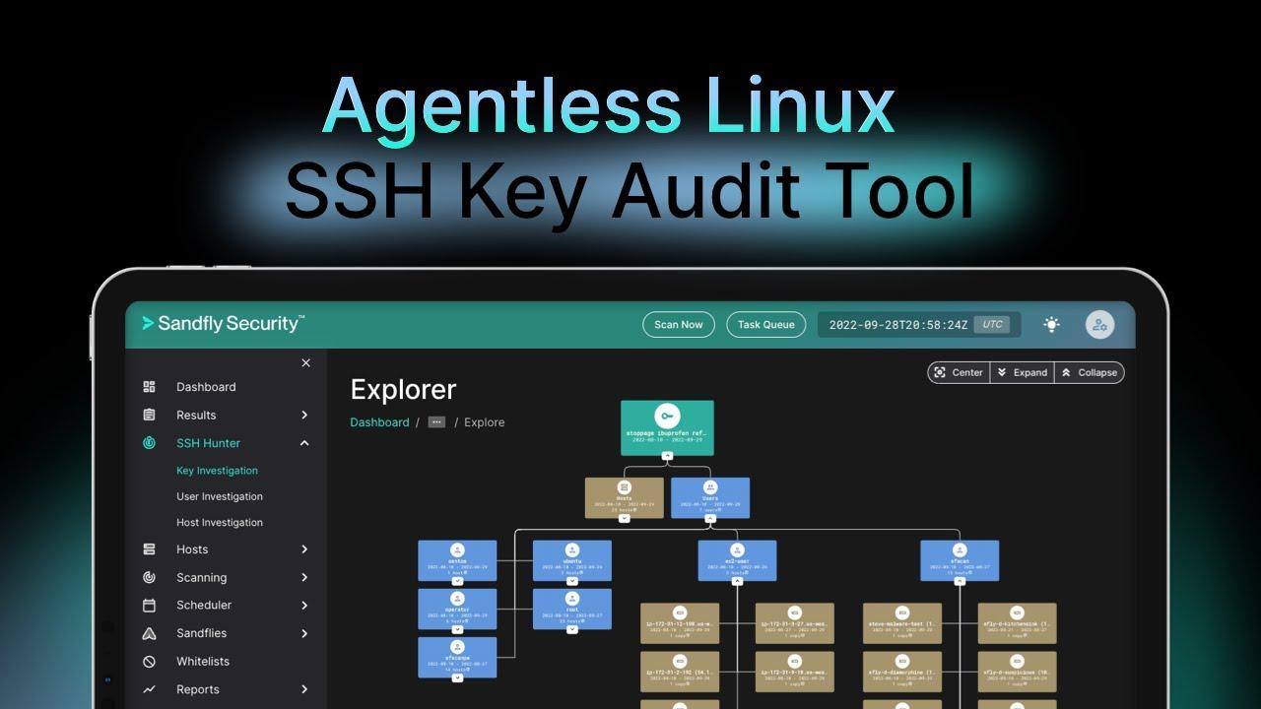Toggle the UTC time display badge

click(992, 324)
